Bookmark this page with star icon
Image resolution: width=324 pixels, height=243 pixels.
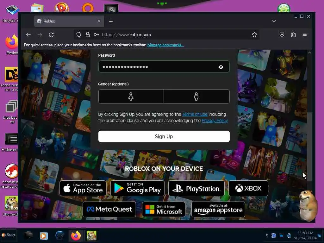254,34
